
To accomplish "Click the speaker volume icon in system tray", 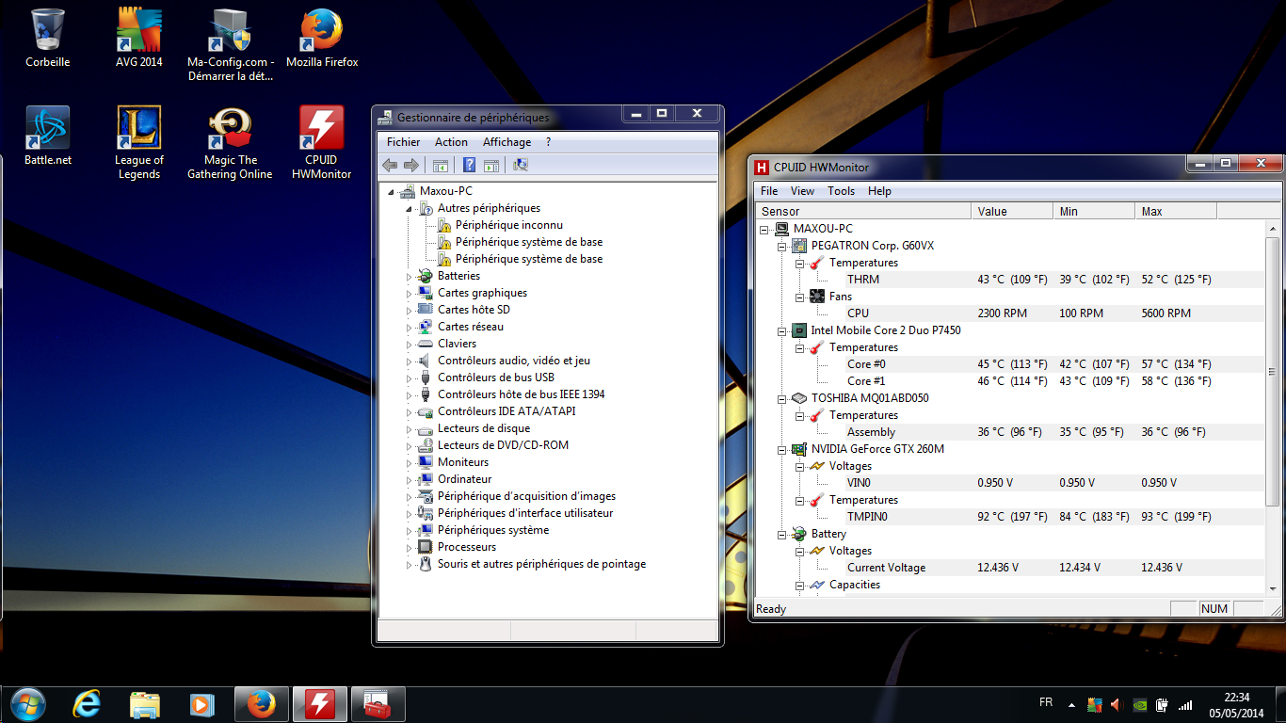I will (1117, 704).
